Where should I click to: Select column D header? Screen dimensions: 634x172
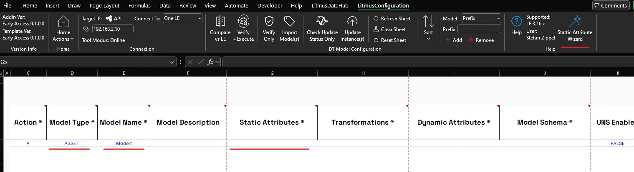72,73
